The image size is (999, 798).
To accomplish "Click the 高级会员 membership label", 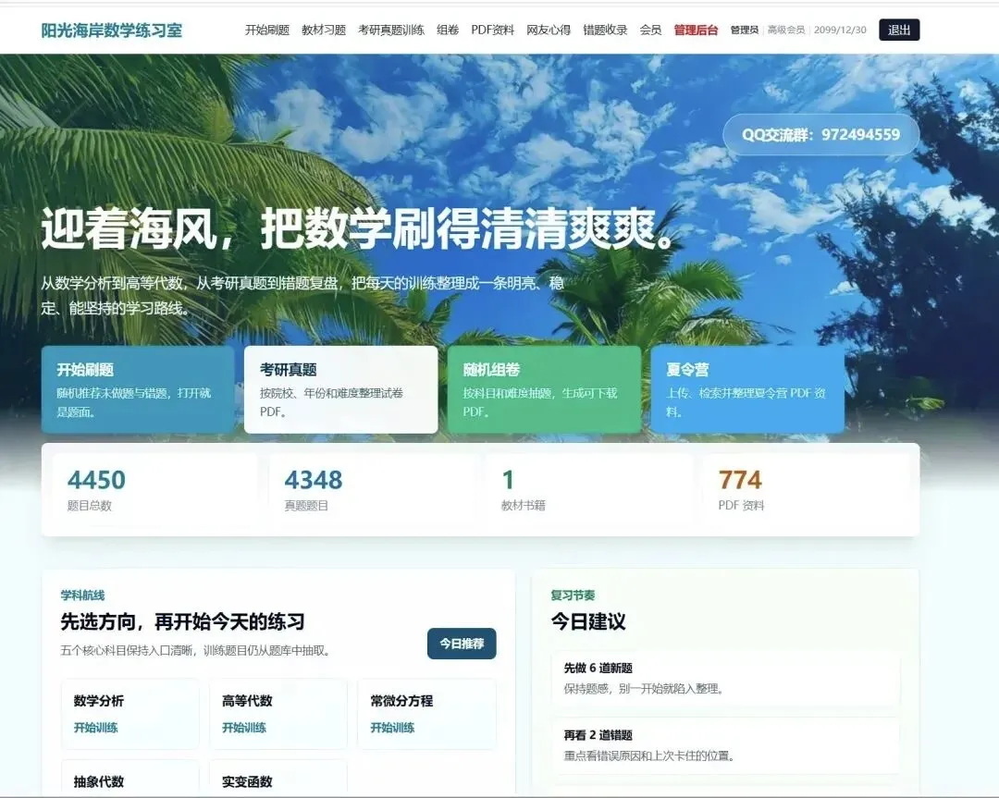I will 786,30.
